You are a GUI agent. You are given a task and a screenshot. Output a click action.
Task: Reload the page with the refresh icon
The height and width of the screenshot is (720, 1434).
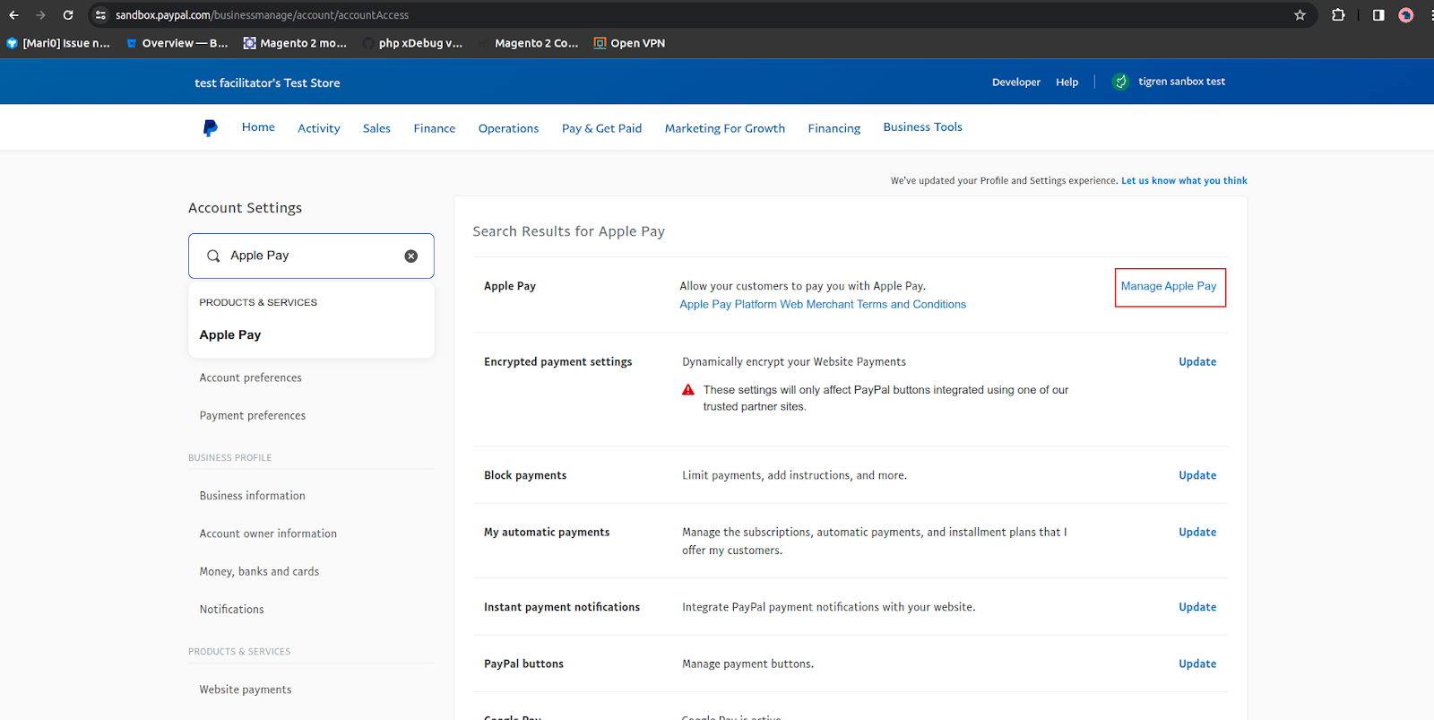tap(68, 15)
